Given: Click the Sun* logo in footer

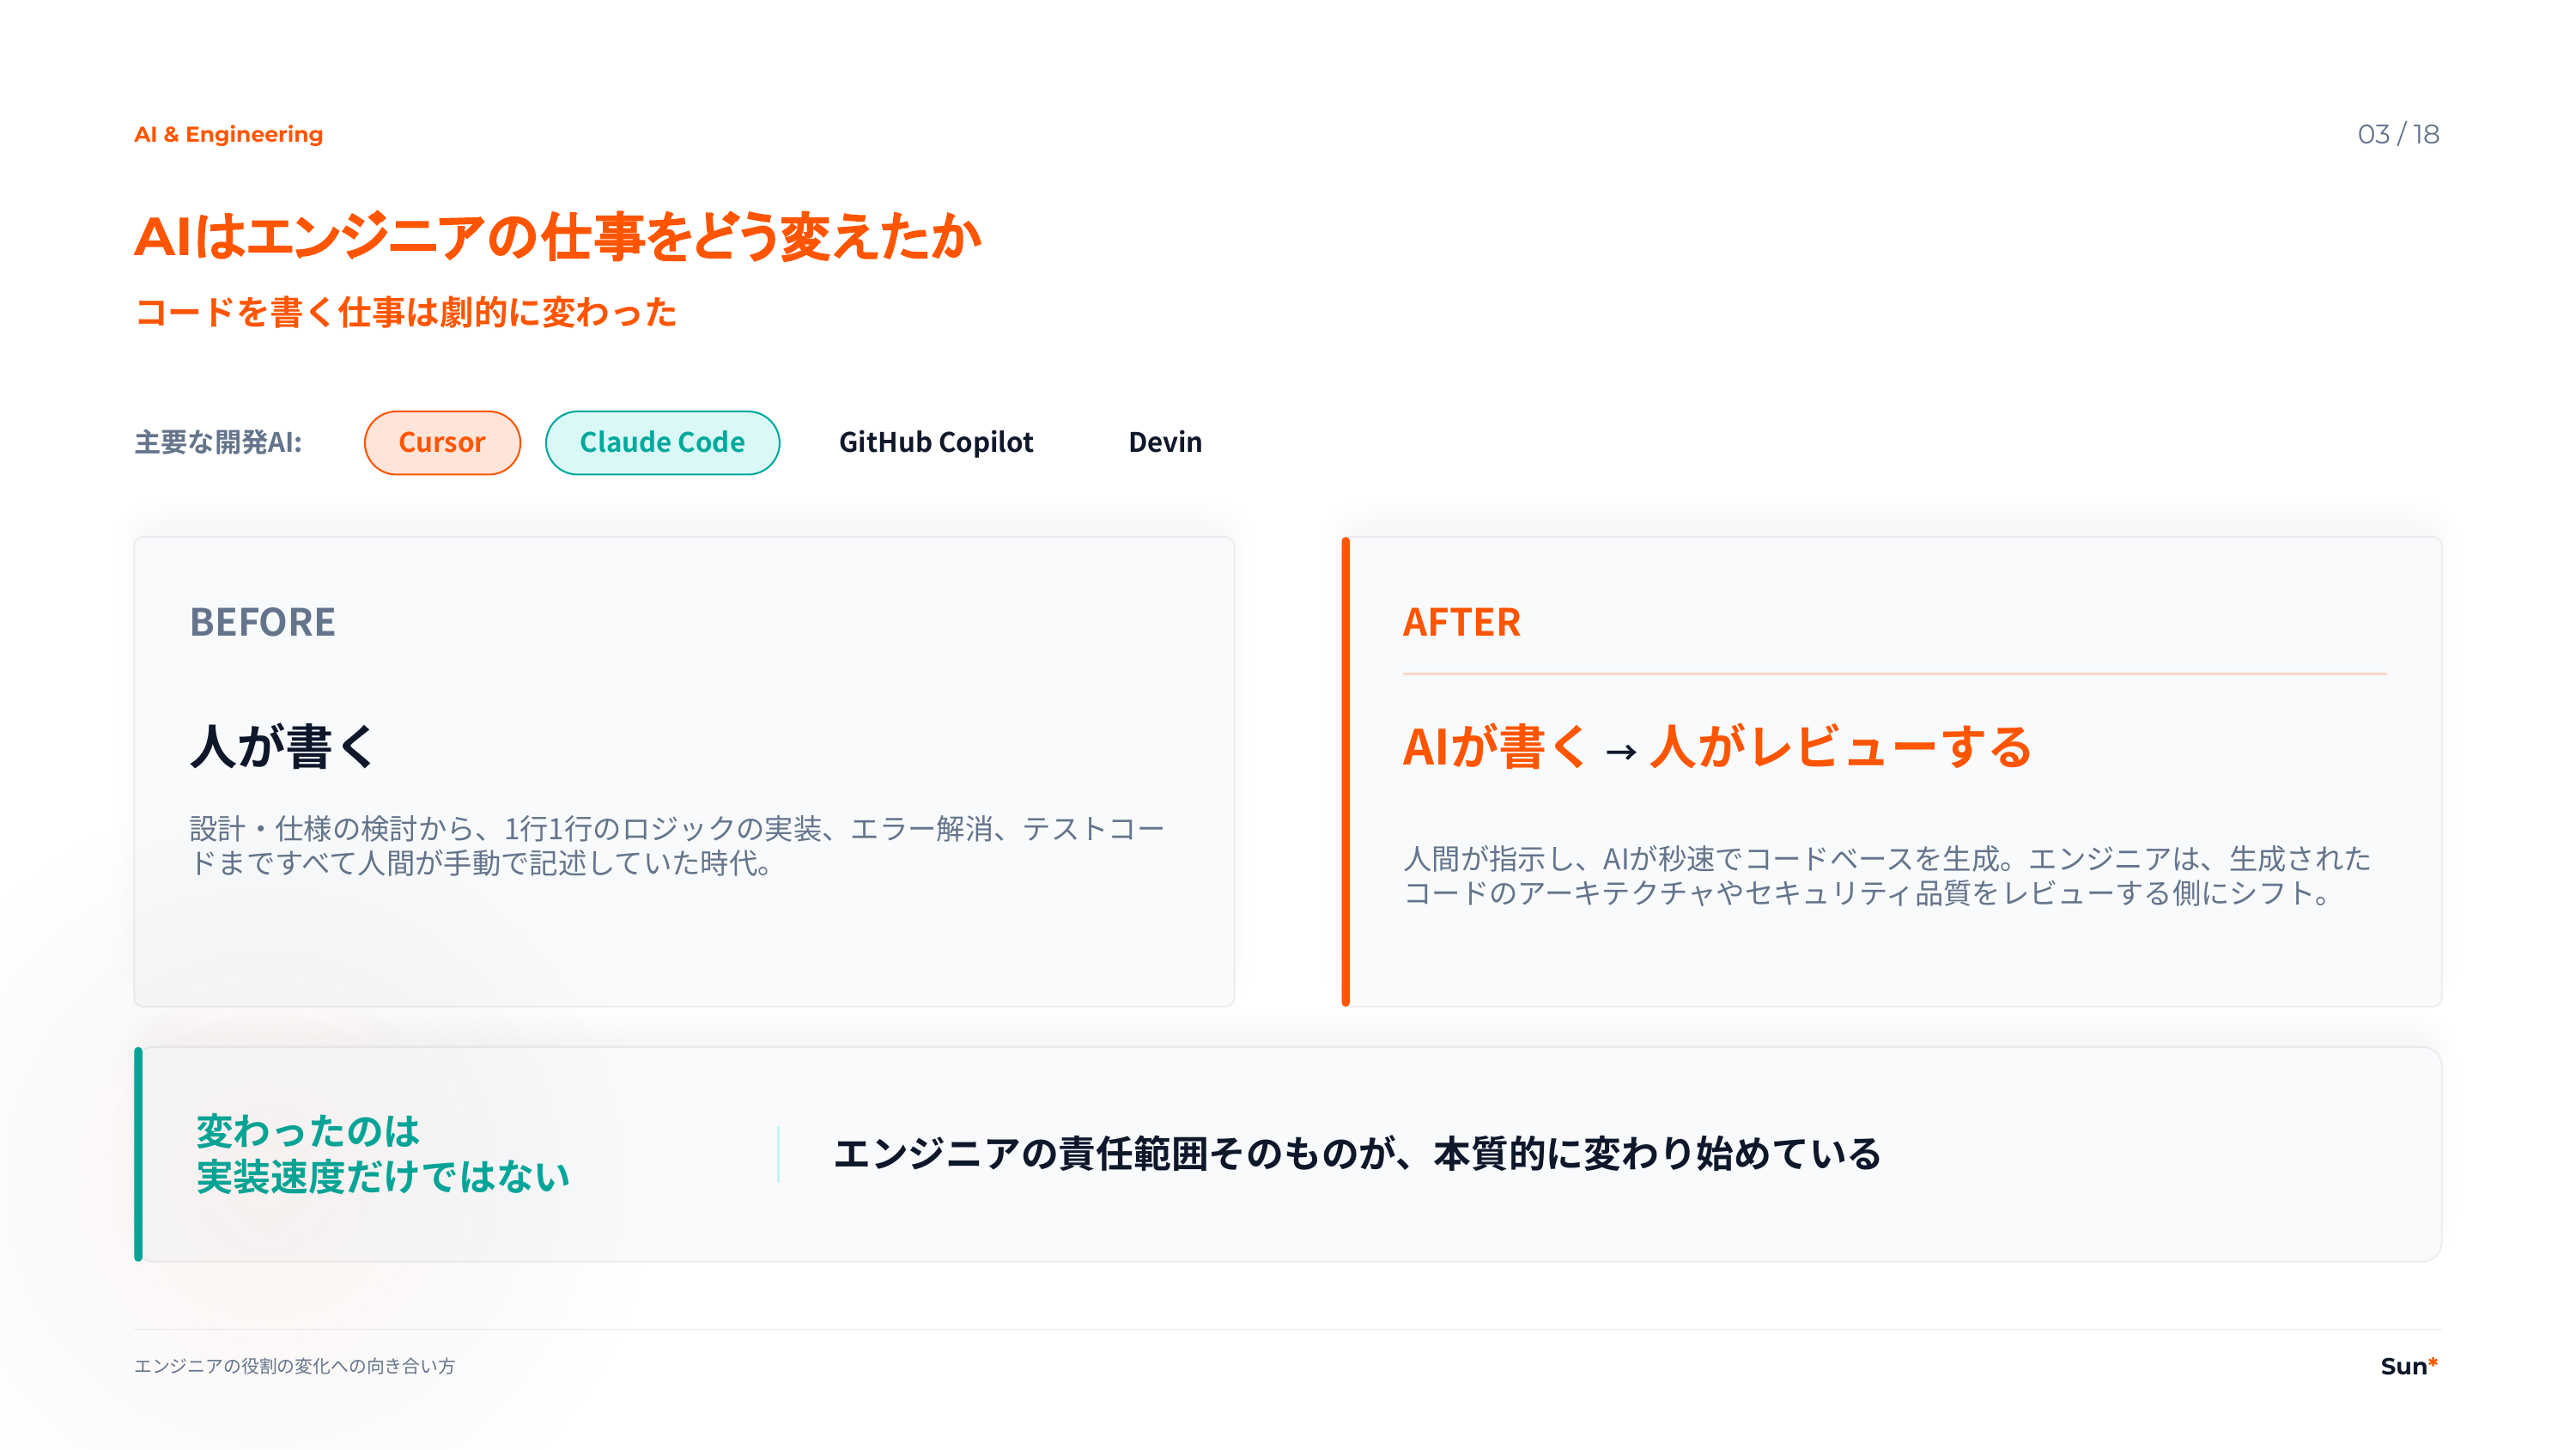Looking at the screenshot, I should click(x=2409, y=1366).
